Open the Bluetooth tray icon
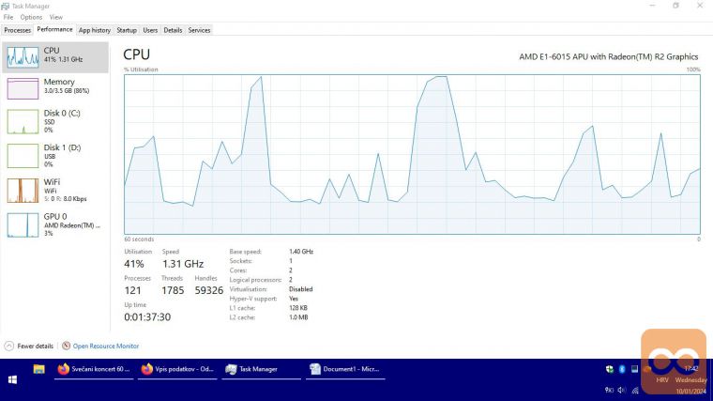Viewport: 713px width, 401px height. click(x=622, y=369)
